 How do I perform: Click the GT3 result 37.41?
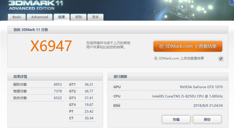[x=89, y=98]
